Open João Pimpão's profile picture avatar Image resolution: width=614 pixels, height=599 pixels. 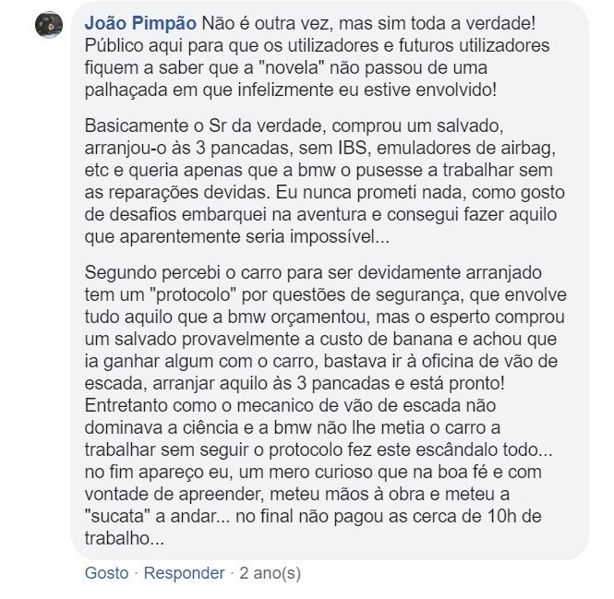(x=49, y=24)
